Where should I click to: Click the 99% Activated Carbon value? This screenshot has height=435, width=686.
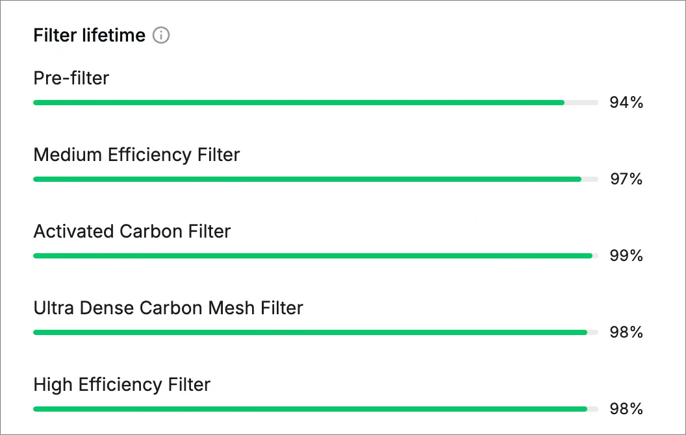[x=626, y=255]
